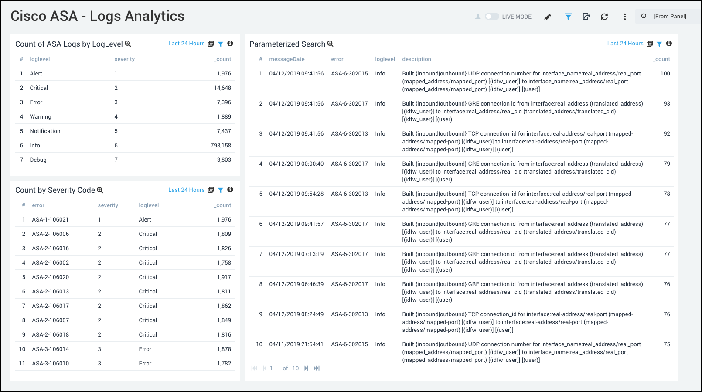Image resolution: width=702 pixels, height=392 pixels.
Task: Open dashboard filter icon in top toolbar
Action: [568, 17]
